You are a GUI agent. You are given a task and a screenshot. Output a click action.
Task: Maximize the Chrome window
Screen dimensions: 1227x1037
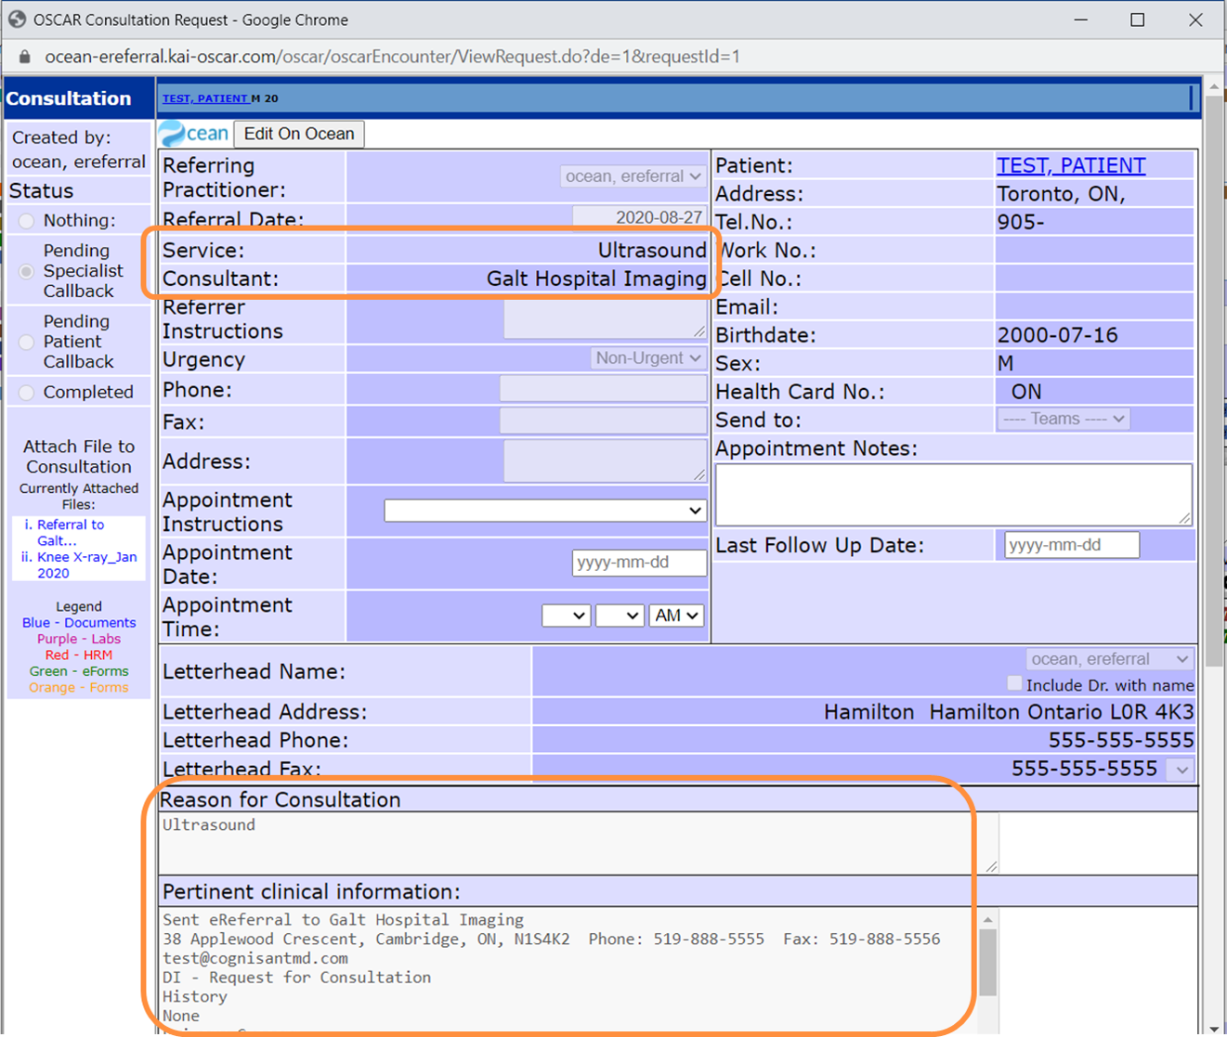[1137, 19]
